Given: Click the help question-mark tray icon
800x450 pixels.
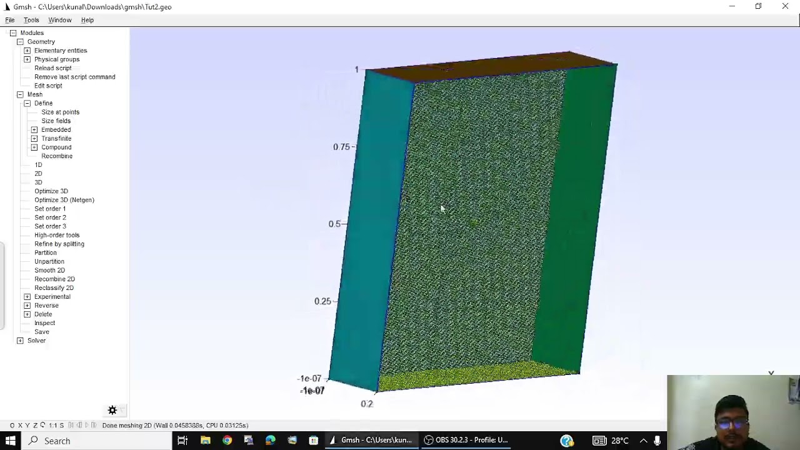Looking at the screenshot, I should [567, 441].
